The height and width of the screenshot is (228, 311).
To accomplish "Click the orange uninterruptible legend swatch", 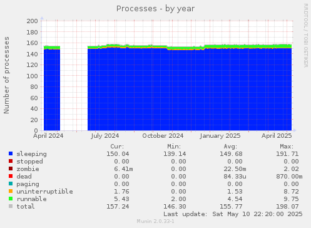I will pos(11,191).
